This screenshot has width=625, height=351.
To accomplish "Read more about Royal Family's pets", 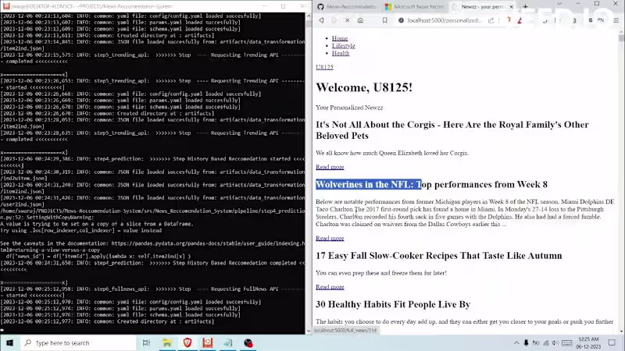I will pos(330,167).
